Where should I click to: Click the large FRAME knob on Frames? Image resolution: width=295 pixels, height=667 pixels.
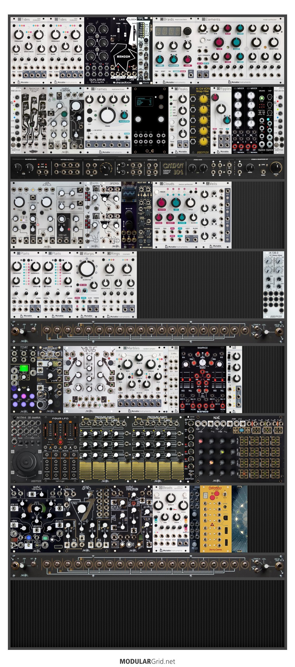coord(107,116)
